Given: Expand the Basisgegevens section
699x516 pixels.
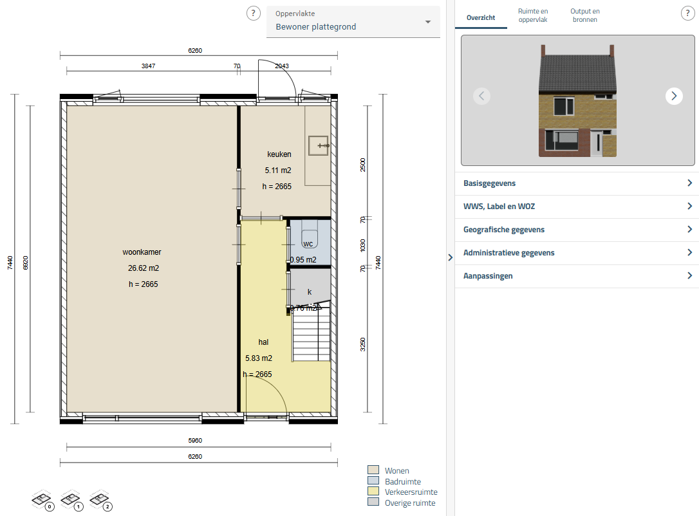Looking at the screenshot, I should [x=577, y=183].
